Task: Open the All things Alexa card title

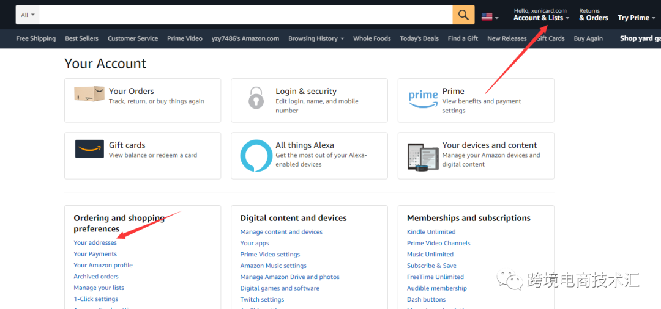Action: pos(305,145)
